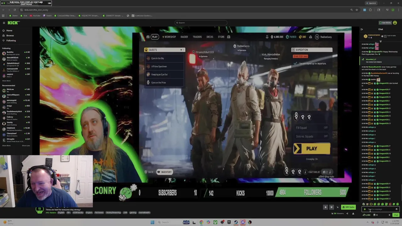
Task: Show more followed channels
Action: point(6,81)
